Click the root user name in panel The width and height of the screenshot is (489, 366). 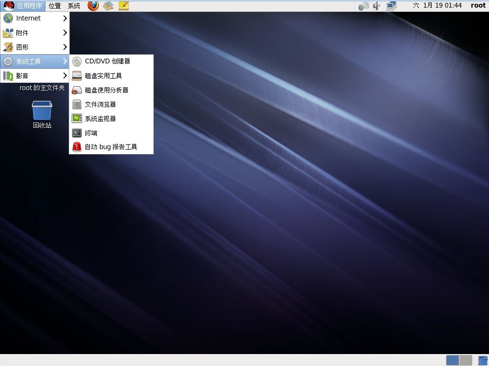tap(478, 5)
